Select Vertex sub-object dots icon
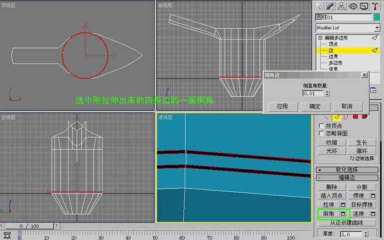Viewport: 384px width, 240px height. [x=326, y=117]
